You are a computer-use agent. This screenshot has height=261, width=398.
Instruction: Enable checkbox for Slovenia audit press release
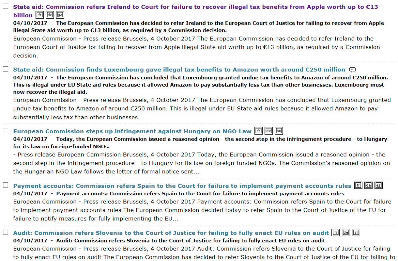tap(6, 232)
